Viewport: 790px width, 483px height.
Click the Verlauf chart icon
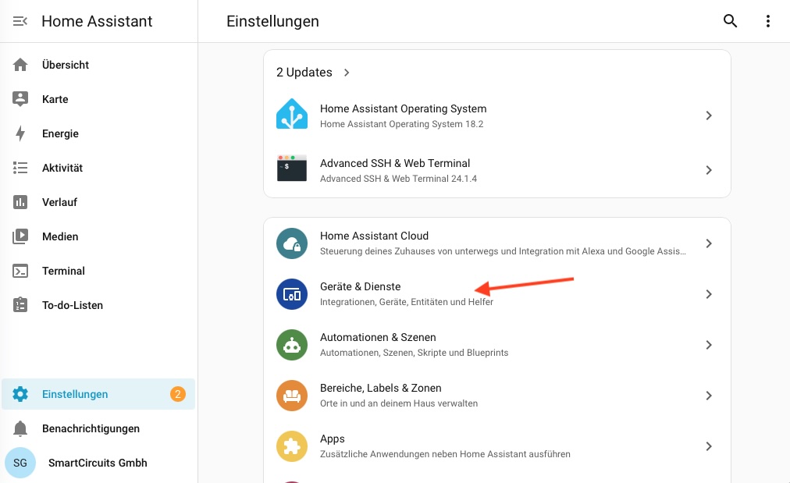[x=20, y=202]
